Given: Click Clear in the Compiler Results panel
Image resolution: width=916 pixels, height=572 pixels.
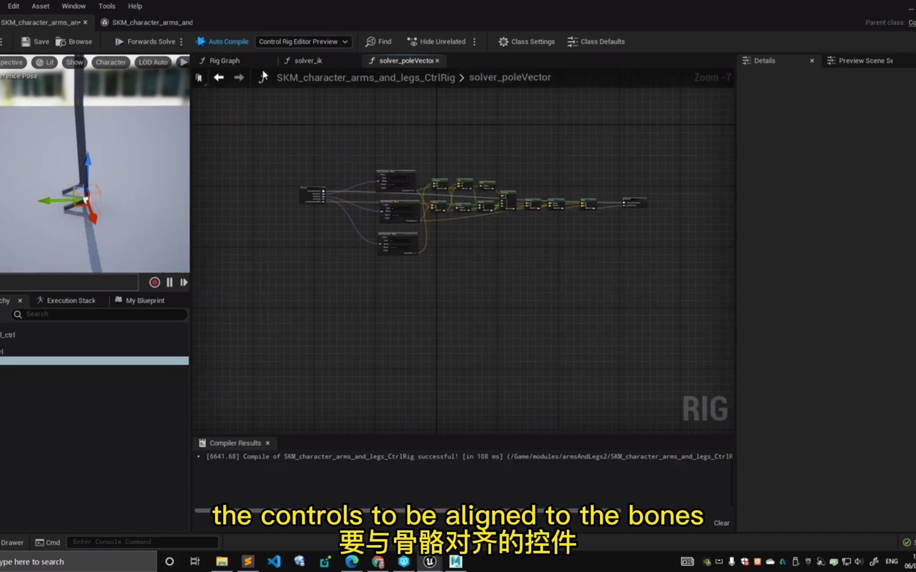Looking at the screenshot, I should point(721,523).
